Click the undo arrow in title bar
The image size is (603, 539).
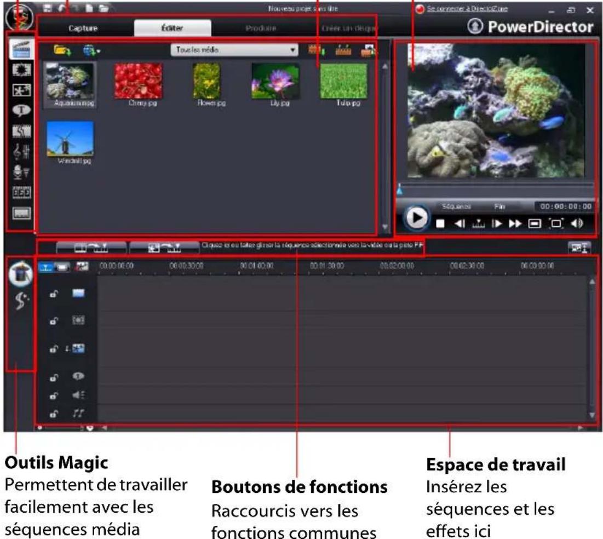tap(61, 8)
